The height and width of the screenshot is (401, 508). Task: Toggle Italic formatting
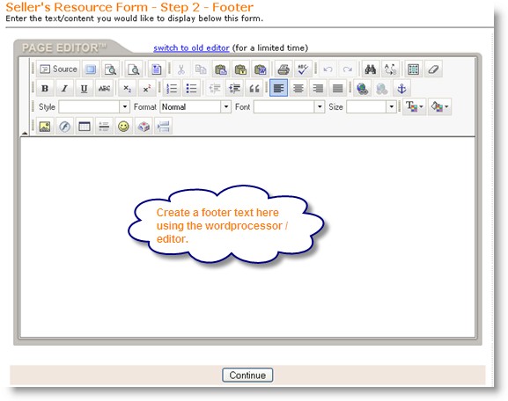65,88
